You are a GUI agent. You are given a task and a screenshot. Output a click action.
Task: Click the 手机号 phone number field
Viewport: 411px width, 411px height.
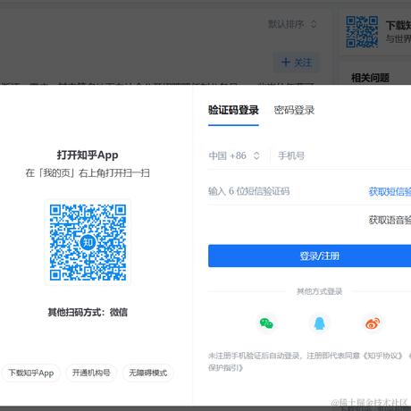point(344,155)
